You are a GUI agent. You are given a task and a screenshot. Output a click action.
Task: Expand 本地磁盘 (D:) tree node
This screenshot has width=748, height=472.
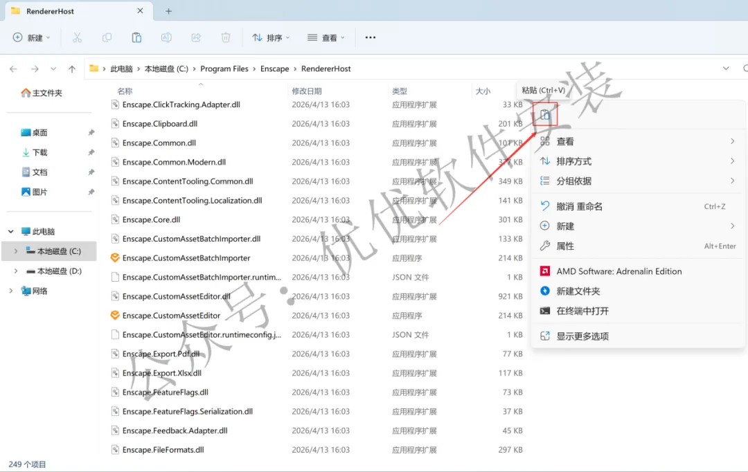[16, 271]
